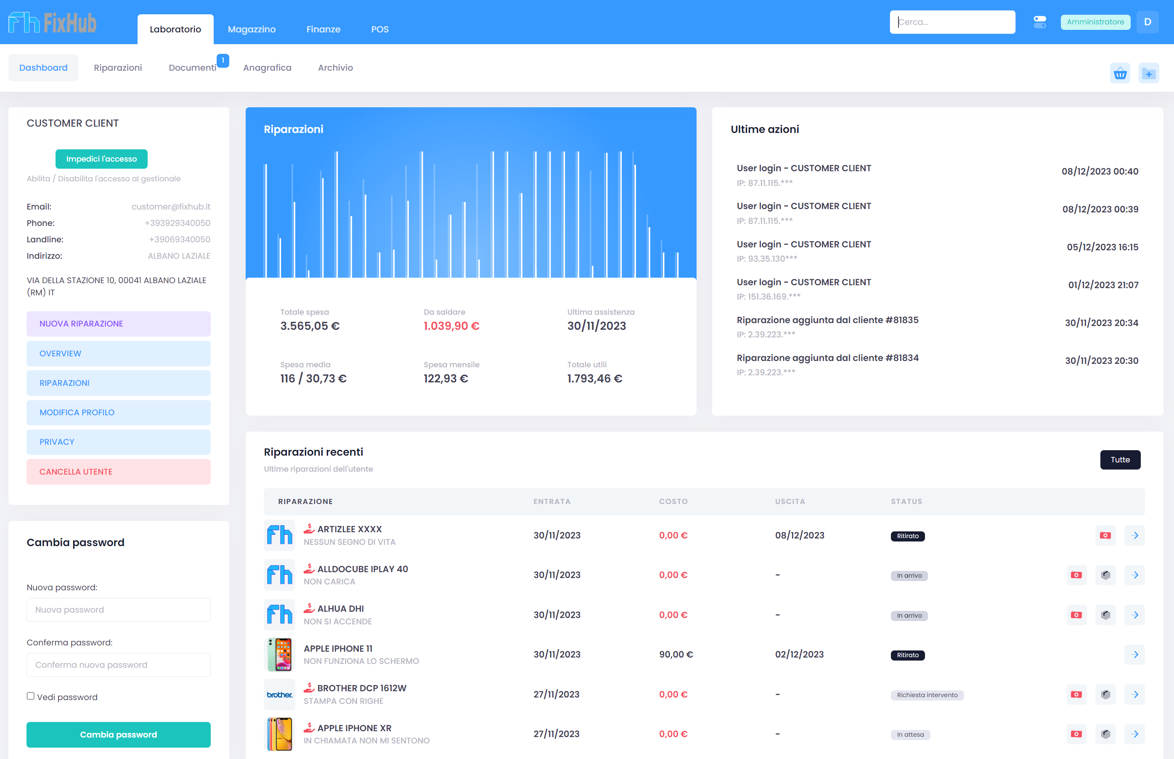Click the payment icon for ARTIZLEE XXXX repair
Viewport: 1174px width, 759px height.
(1105, 535)
